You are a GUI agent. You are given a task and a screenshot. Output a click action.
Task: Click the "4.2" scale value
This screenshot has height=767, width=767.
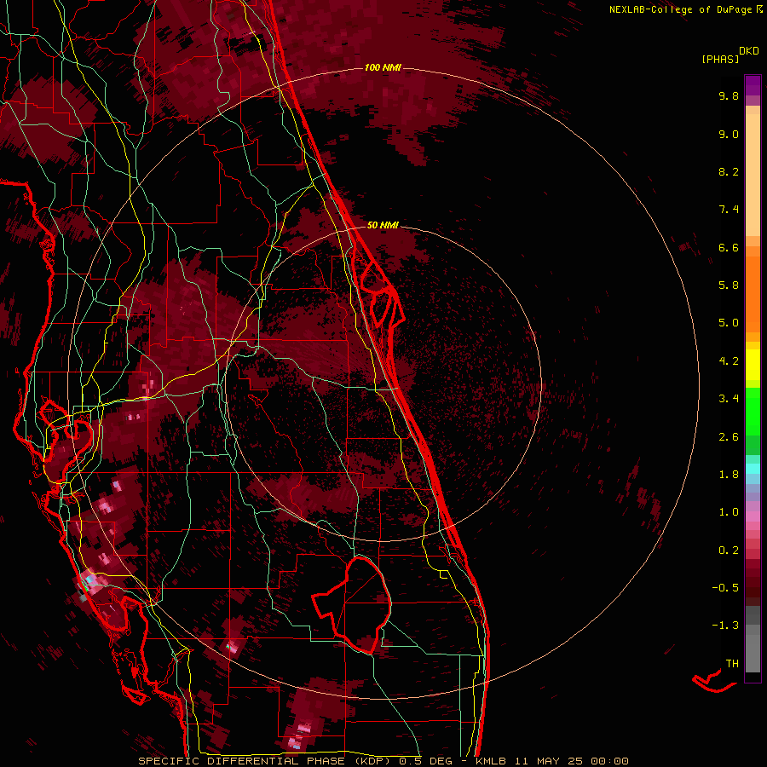click(729, 361)
